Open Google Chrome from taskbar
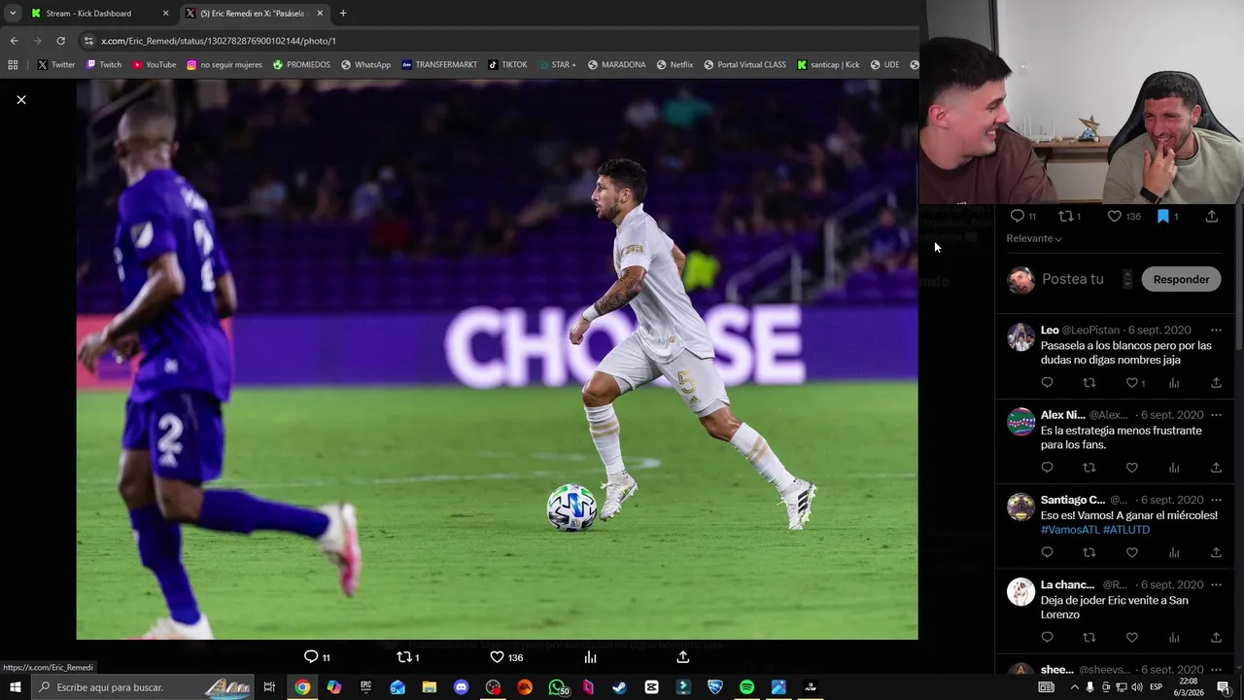Screen dimensions: 1244x700 [x=302, y=687]
